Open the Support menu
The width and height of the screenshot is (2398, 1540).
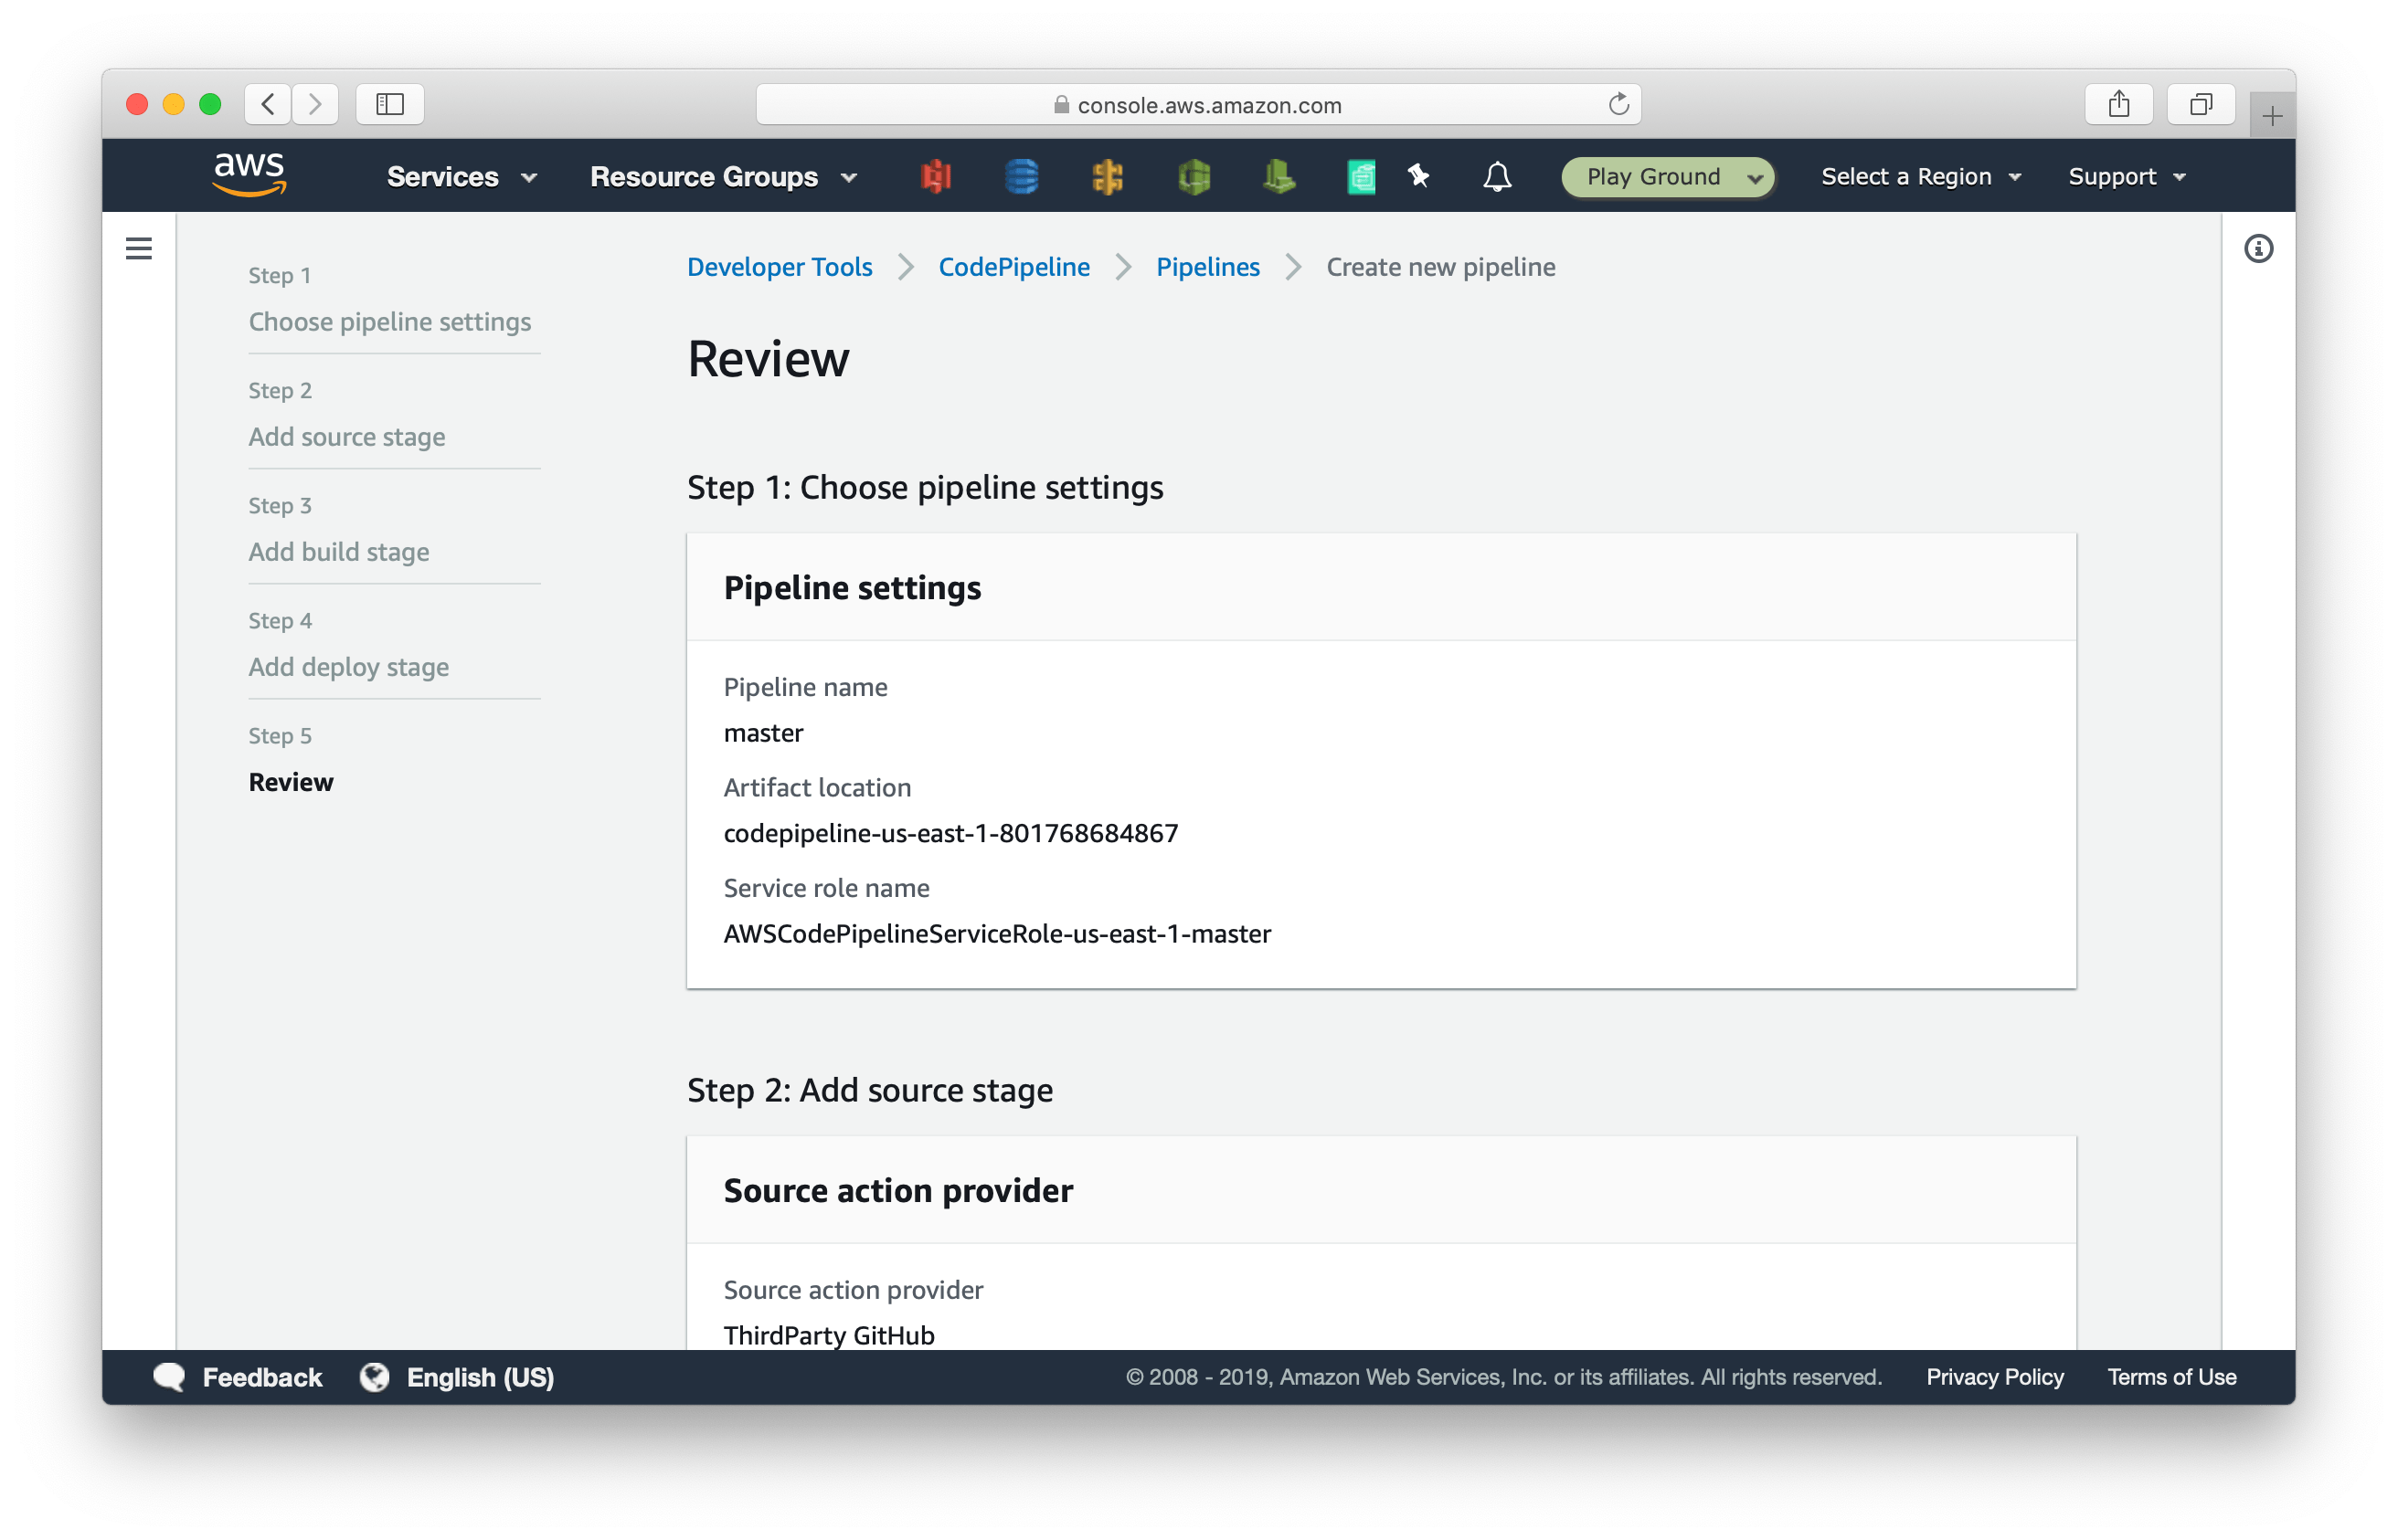tap(2125, 176)
